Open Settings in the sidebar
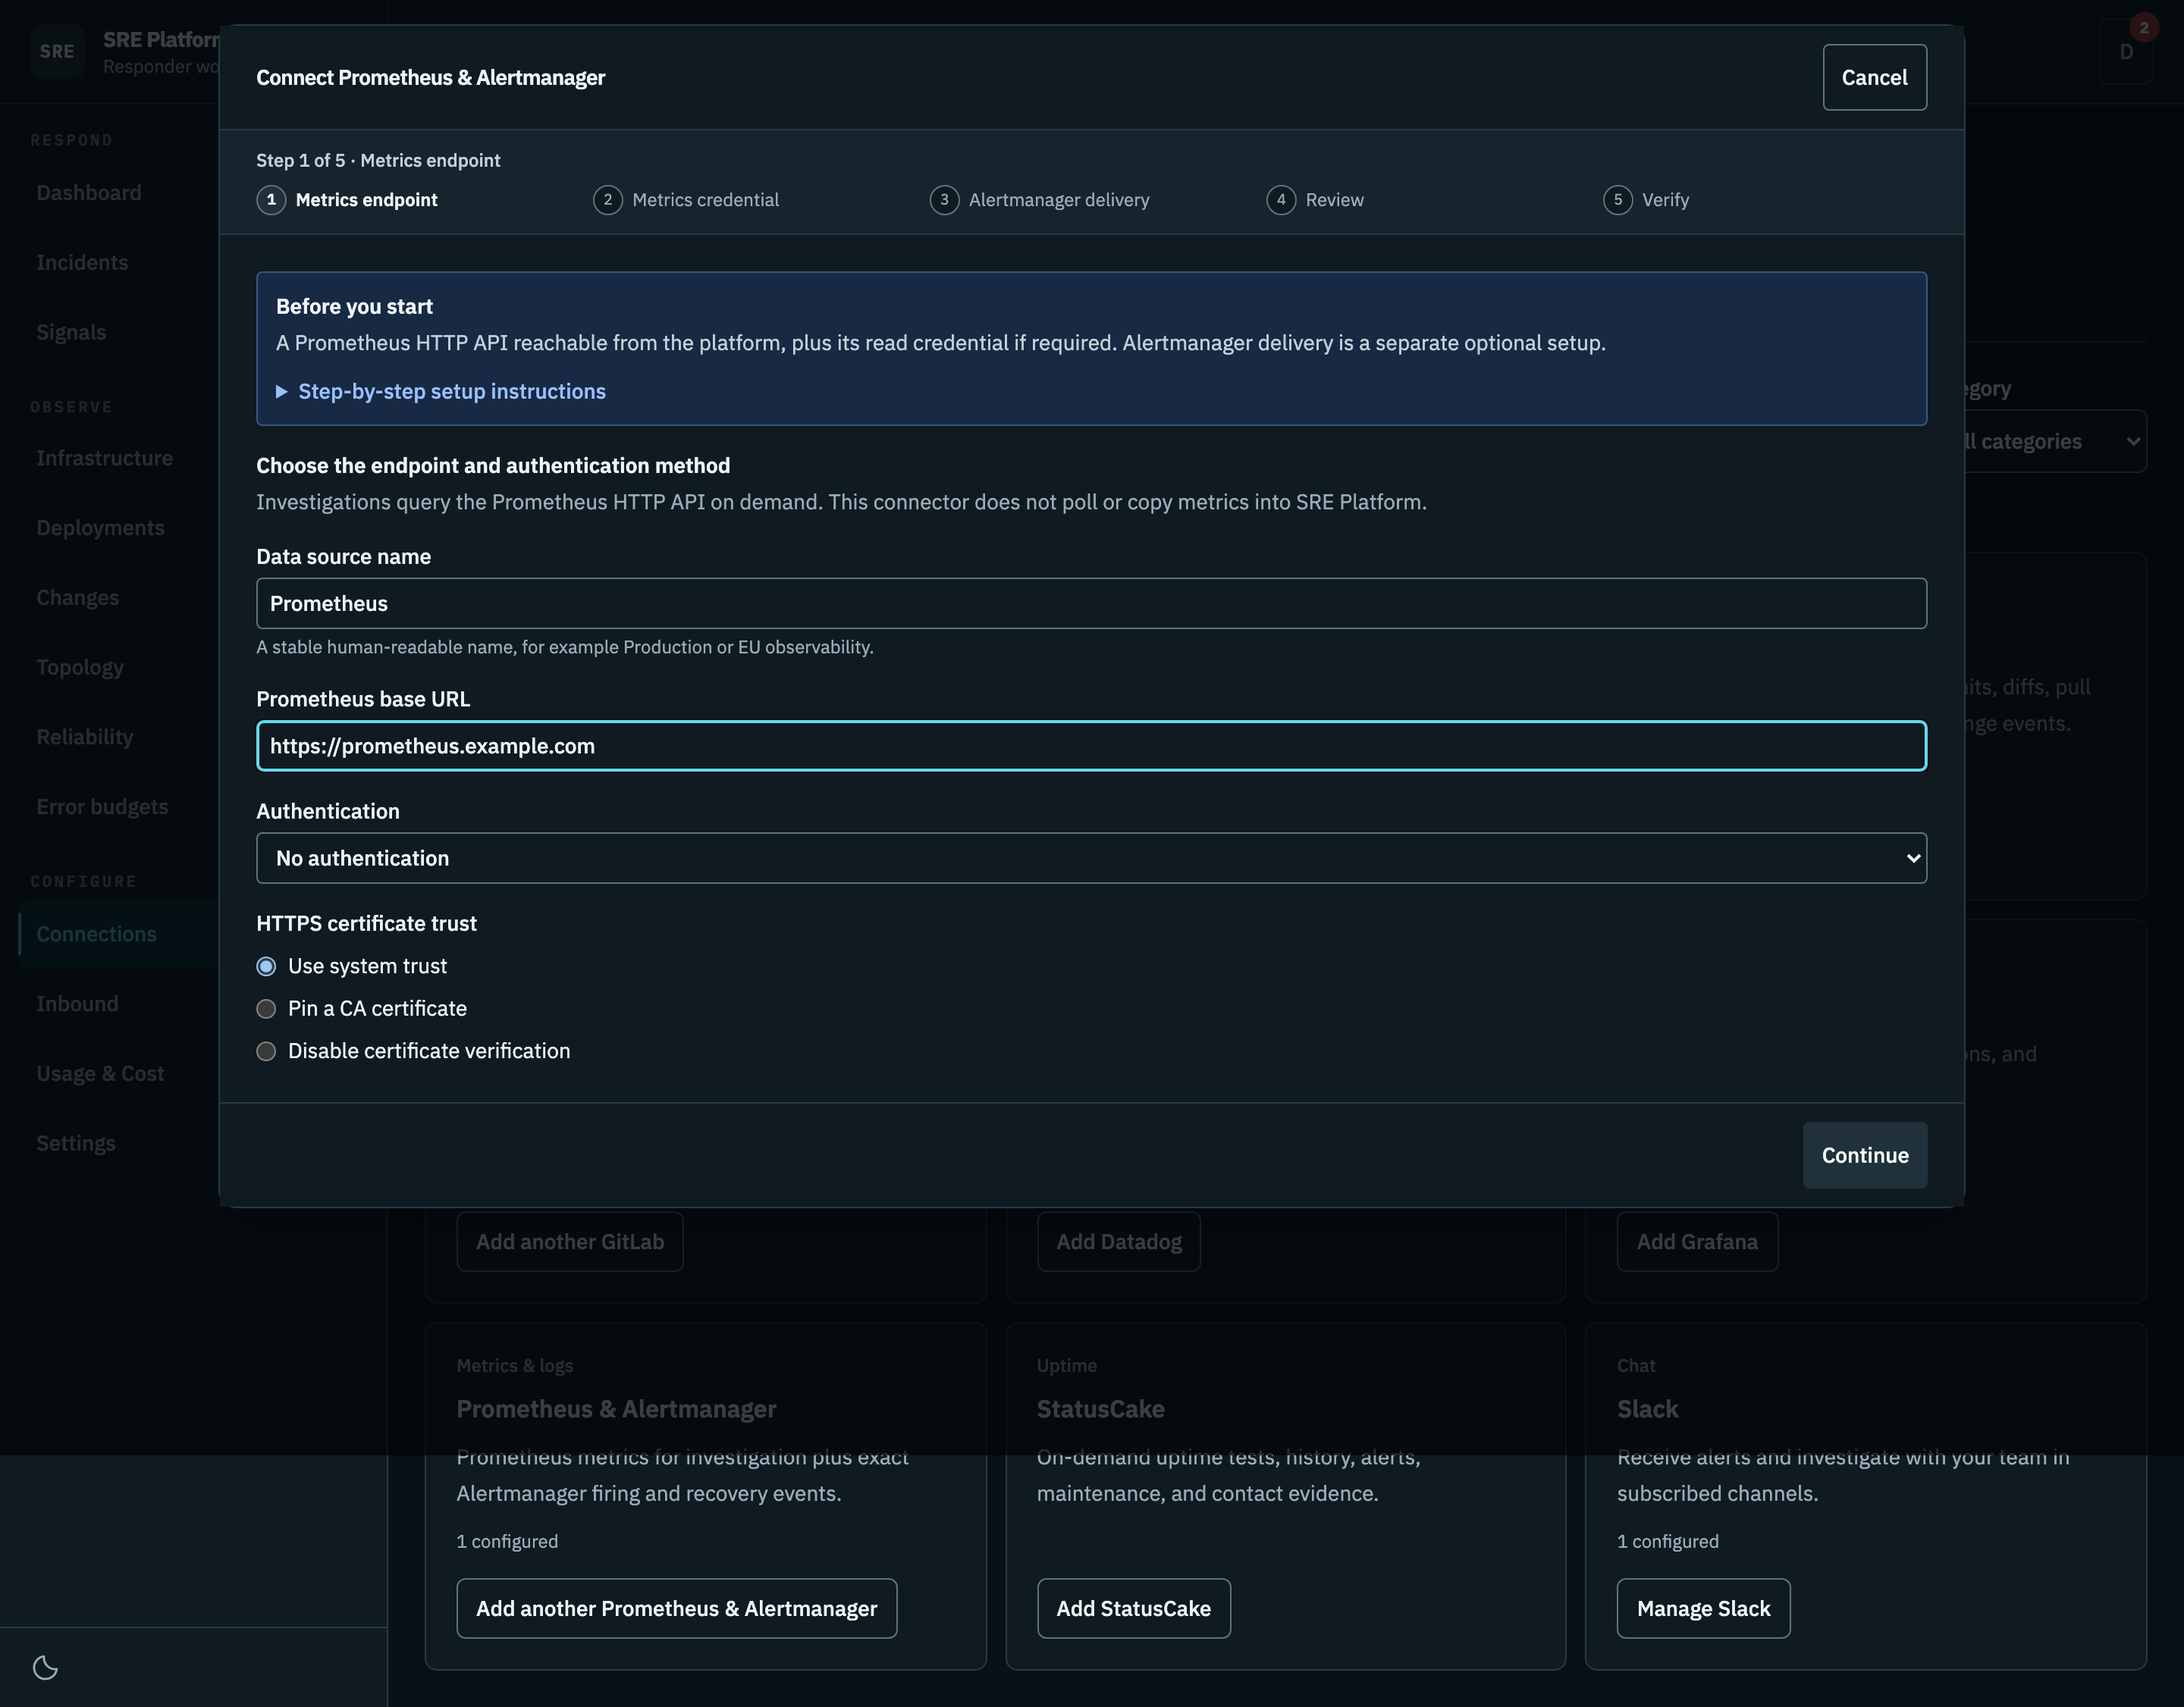Screen dimensions: 2184x1707 [76, 1145]
